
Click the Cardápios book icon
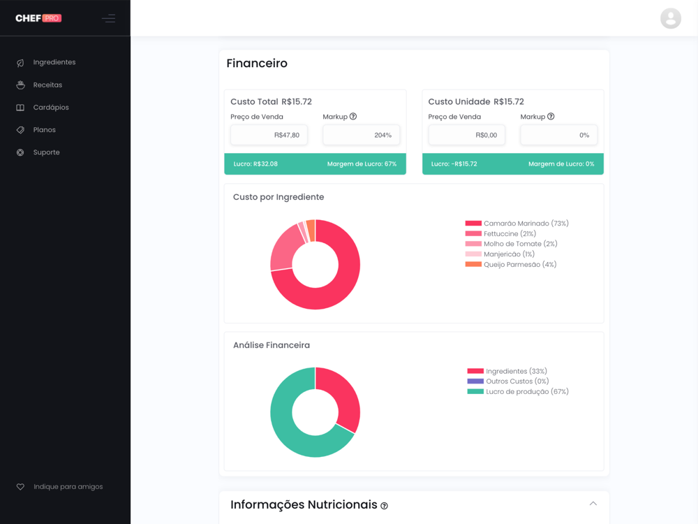(20, 108)
